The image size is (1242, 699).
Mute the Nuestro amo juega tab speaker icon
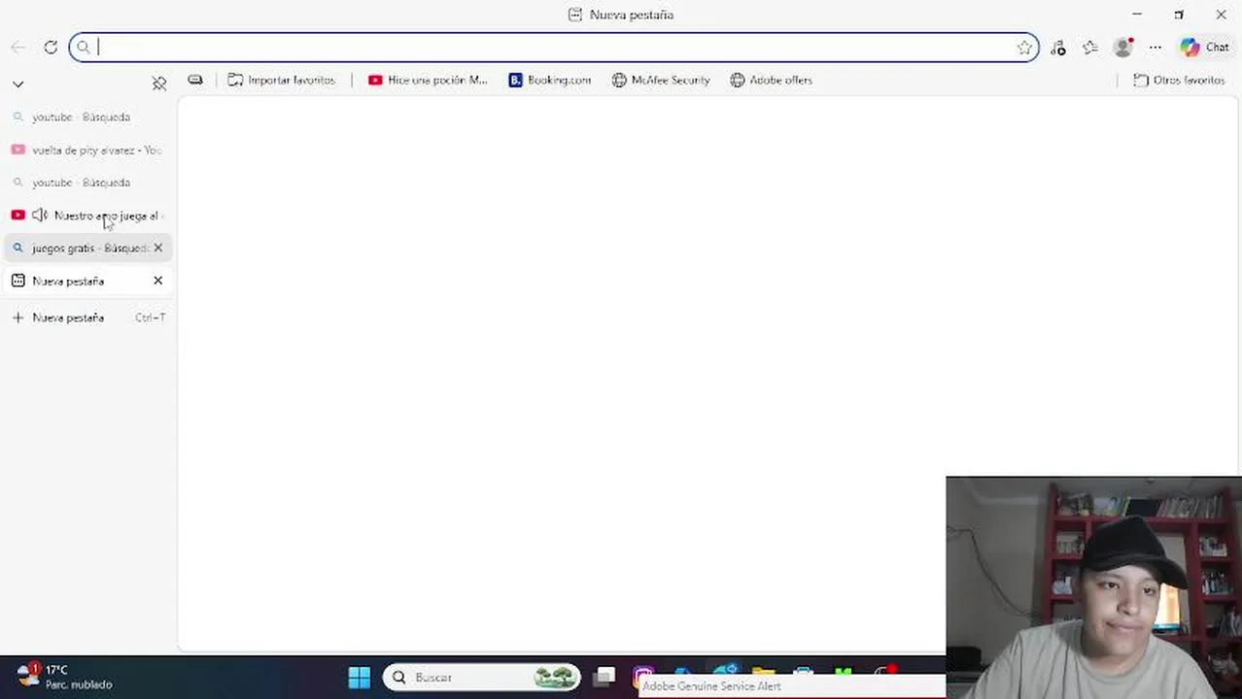coord(40,216)
